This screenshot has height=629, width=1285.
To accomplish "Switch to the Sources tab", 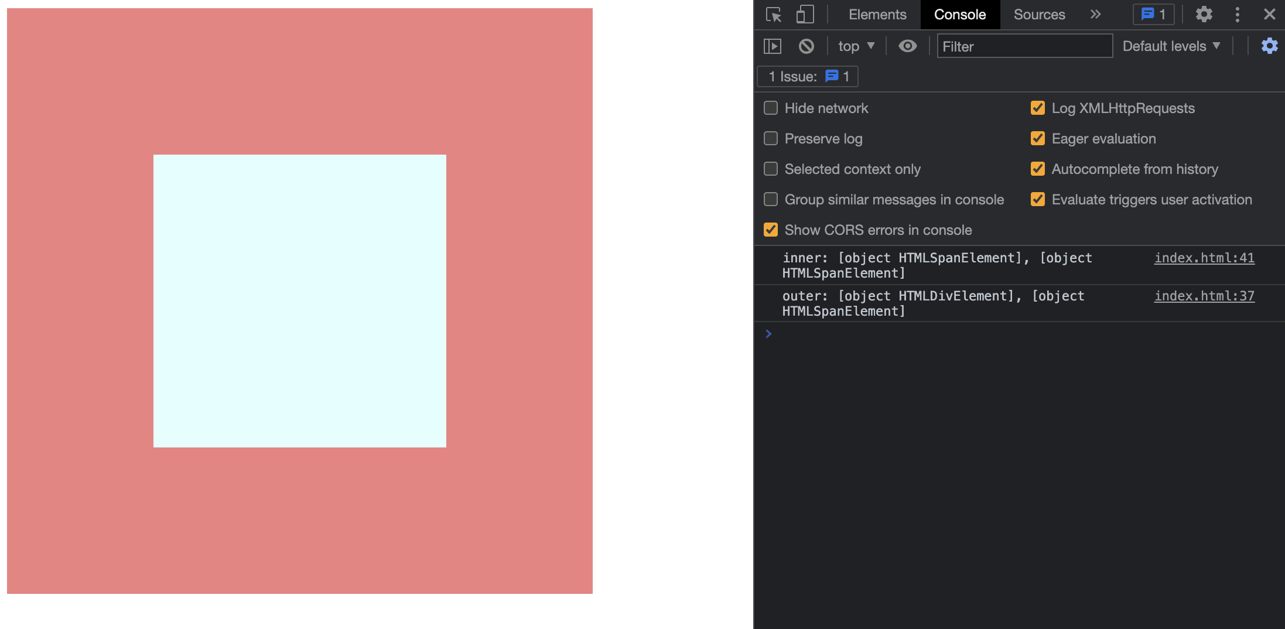I will click(1038, 15).
